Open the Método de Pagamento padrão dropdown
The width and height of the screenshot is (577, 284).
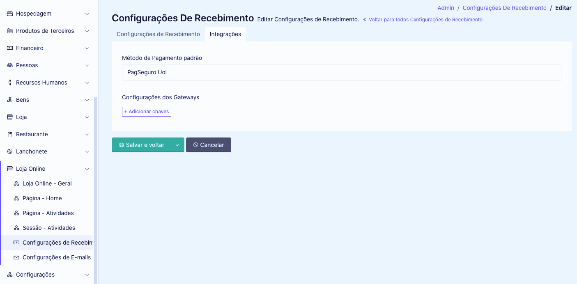coord(341,72)
